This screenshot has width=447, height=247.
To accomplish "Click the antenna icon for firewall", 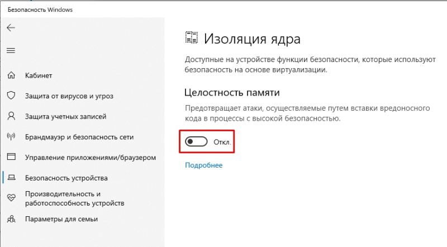I will click(11, 136).
